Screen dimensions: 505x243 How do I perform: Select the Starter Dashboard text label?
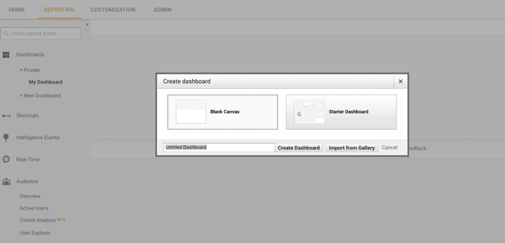pyautogui.click(x=349, y=112)
